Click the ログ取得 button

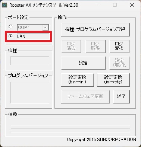click(x=95, y=46)
